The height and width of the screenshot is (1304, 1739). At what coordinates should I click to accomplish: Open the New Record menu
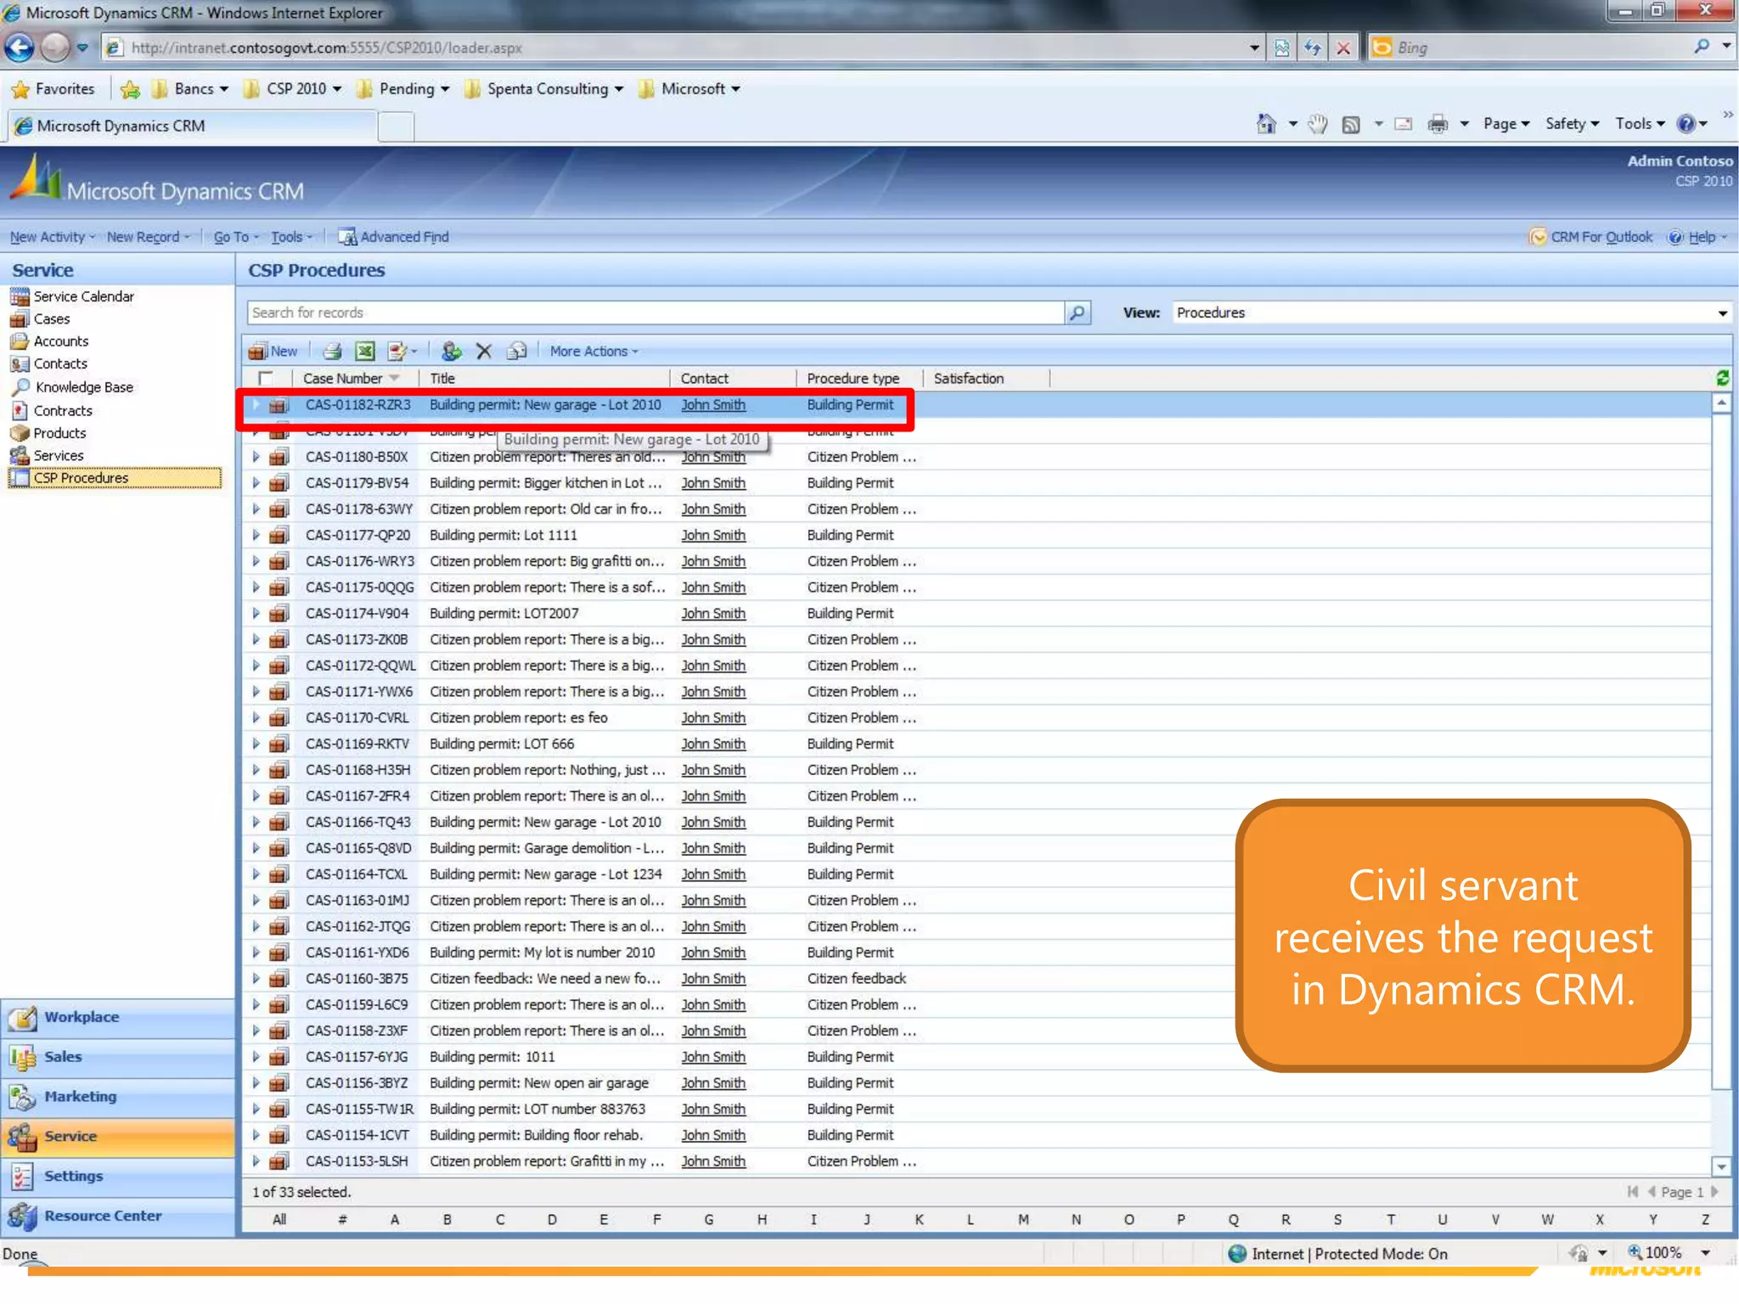click(x=148, y=237)
